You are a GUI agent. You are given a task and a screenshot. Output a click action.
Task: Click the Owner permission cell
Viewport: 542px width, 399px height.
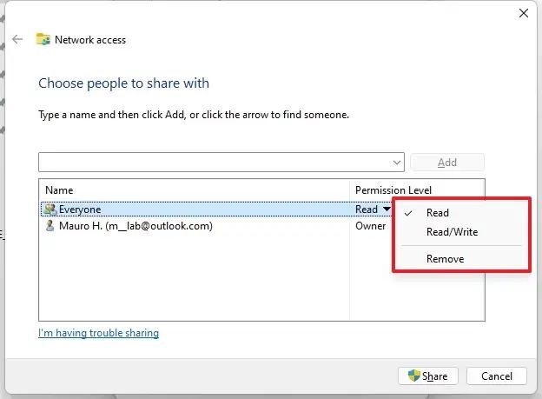point(370,226)
